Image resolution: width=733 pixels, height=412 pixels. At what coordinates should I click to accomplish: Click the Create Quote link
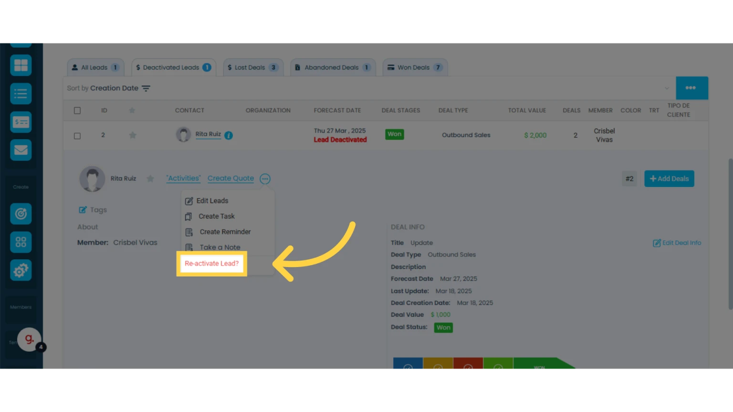[230, 178]
